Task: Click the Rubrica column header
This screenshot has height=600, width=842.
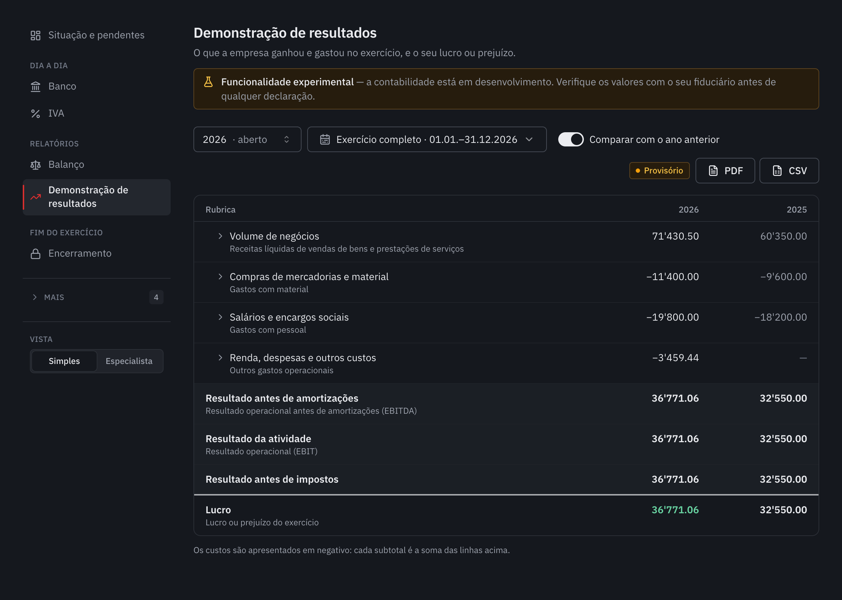Action: [x=221, y=209]
